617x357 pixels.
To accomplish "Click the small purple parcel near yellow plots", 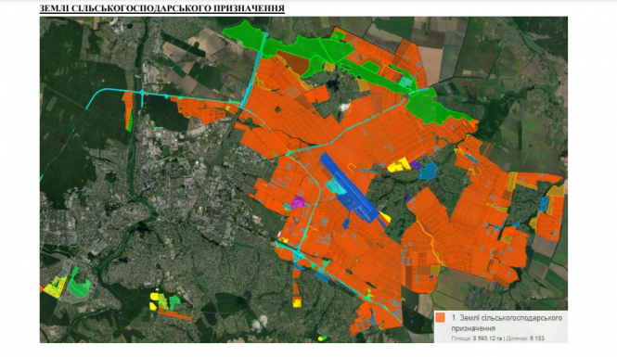I will (415, 164).
